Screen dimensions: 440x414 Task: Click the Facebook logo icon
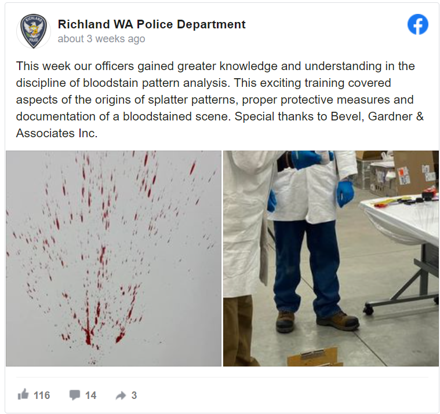(x=418, y=24)
